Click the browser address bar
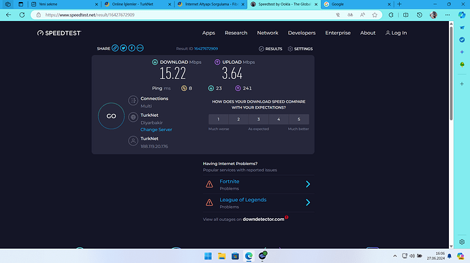Screen dimensions: 470x263 tap(189, 15)
